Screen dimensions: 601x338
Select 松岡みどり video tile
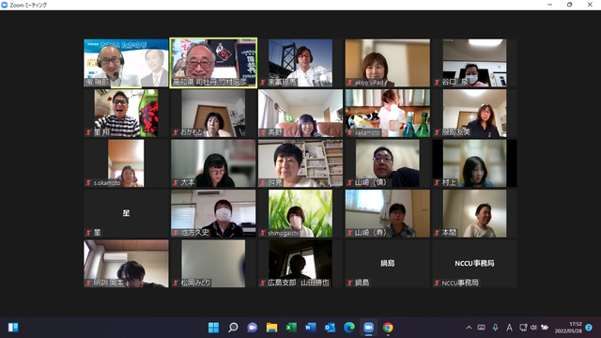pos(213,264)
